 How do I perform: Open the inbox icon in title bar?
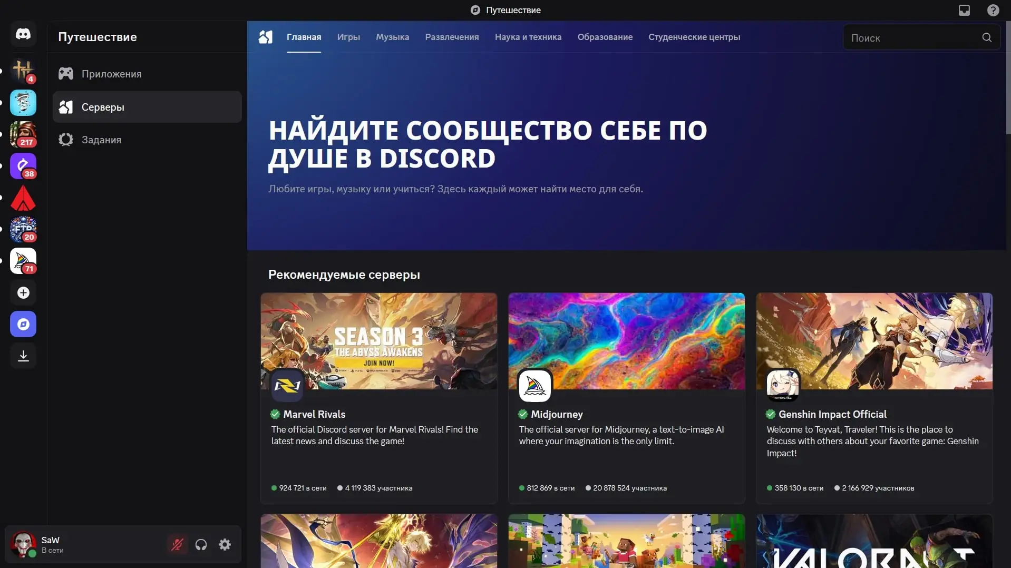pos(964,10)
